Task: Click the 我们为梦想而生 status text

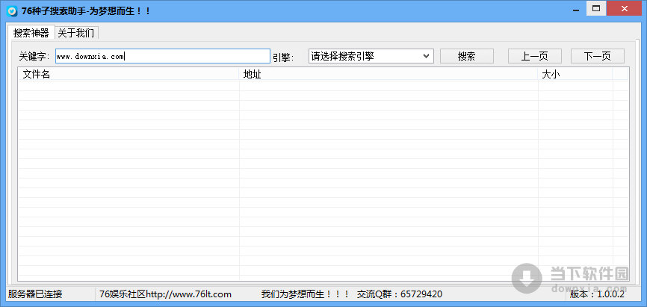Action: click(306, 294)
